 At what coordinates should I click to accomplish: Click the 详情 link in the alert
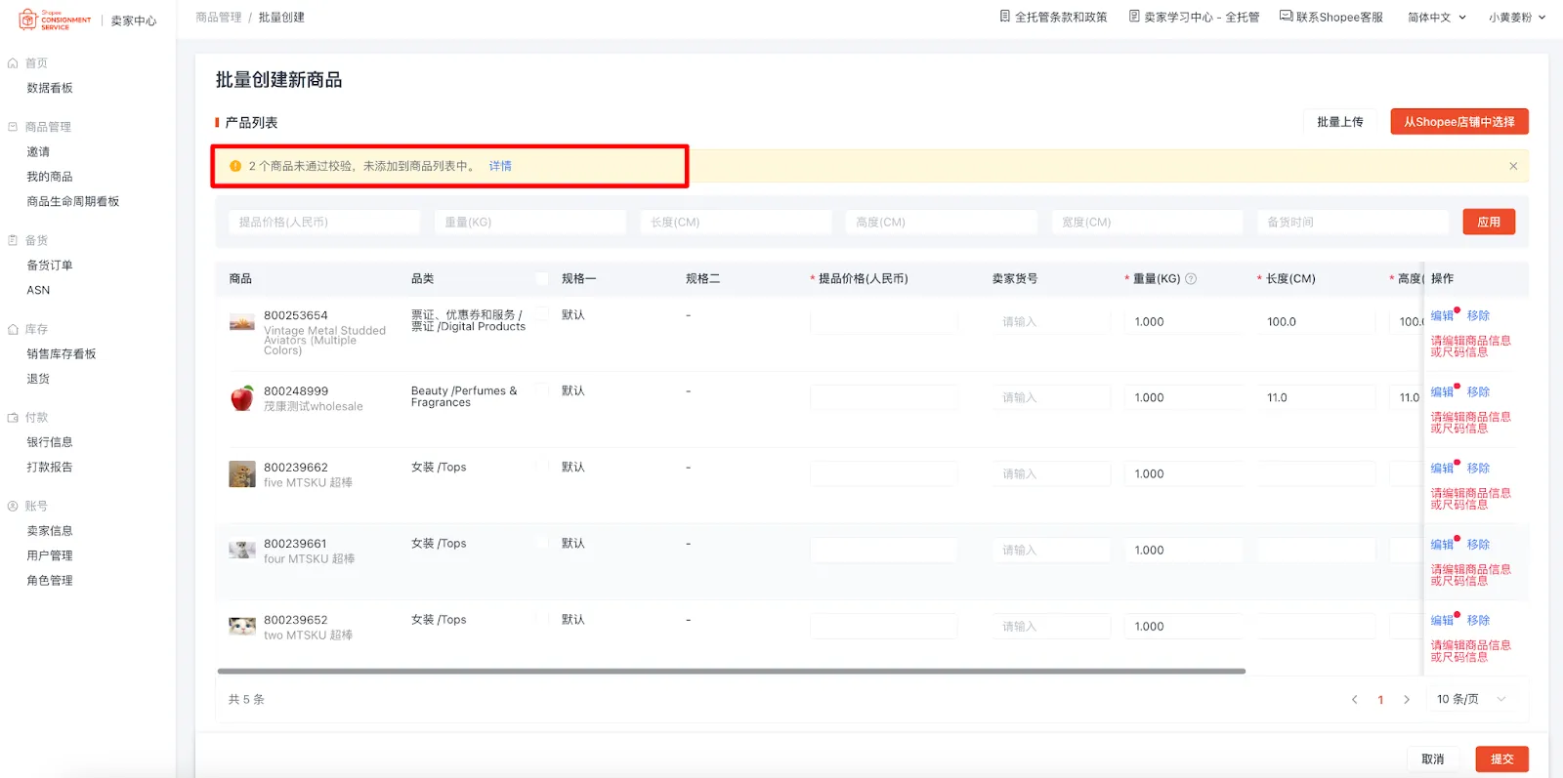(500, 166)
